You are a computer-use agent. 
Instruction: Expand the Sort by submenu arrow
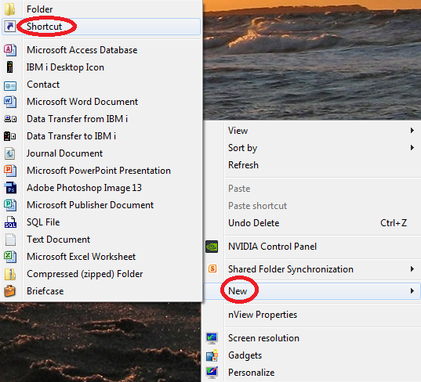(x=412, y=148)
